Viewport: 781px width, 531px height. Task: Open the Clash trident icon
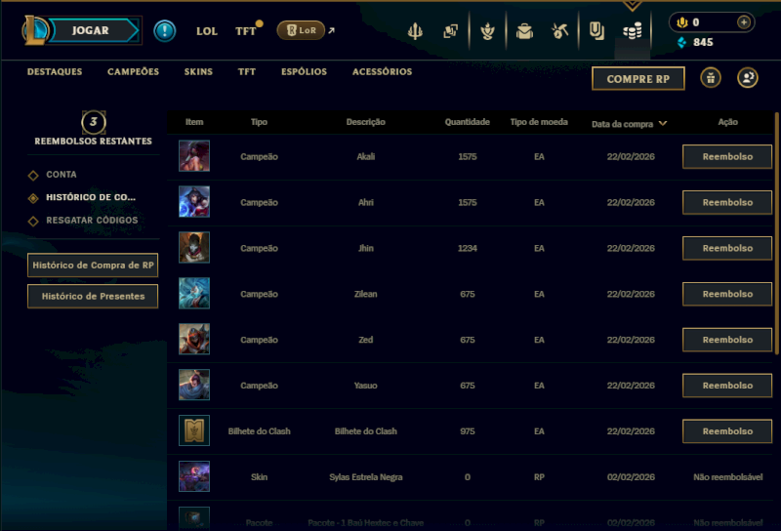[415, 31]
